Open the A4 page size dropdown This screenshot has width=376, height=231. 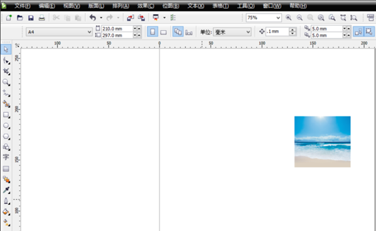pos(59,32)
